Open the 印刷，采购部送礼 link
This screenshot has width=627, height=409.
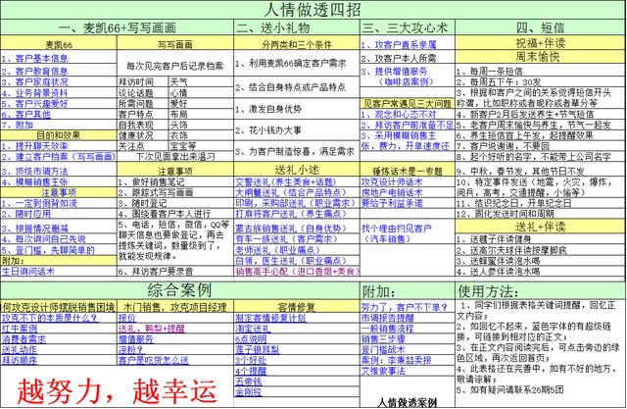click(295, 203)
